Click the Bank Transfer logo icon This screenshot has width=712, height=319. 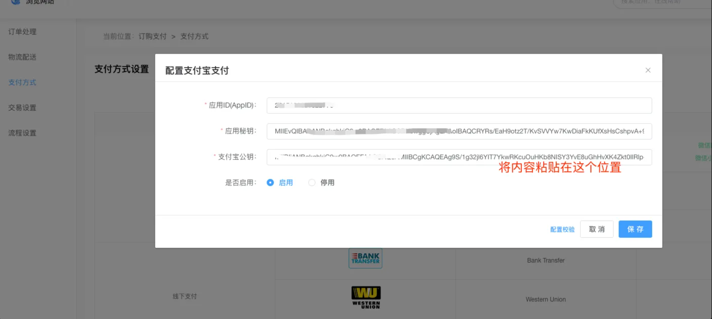click(365, 258)
